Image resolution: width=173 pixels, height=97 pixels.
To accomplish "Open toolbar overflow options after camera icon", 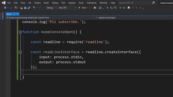I will coord(103,8).
